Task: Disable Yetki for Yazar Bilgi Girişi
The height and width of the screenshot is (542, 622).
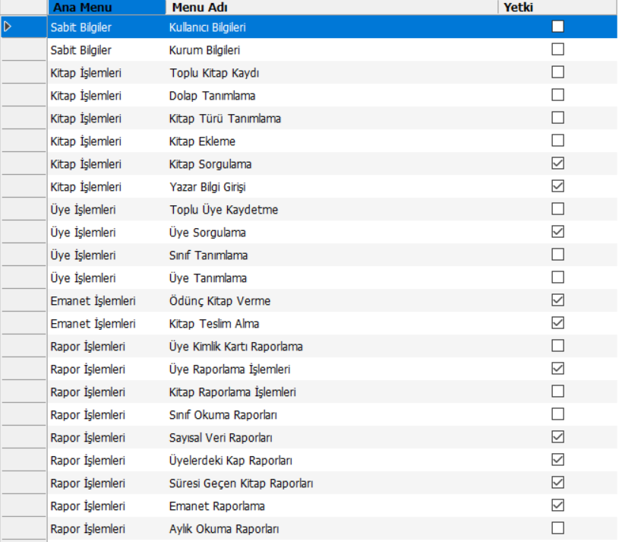Action: [x=558, y=186]
